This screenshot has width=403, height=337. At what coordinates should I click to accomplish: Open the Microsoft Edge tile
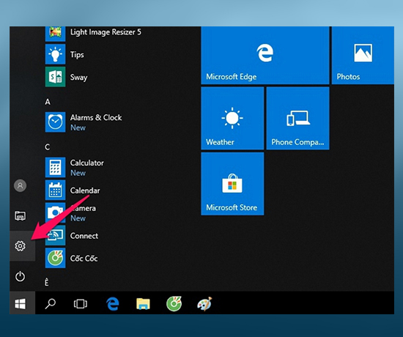265,55
